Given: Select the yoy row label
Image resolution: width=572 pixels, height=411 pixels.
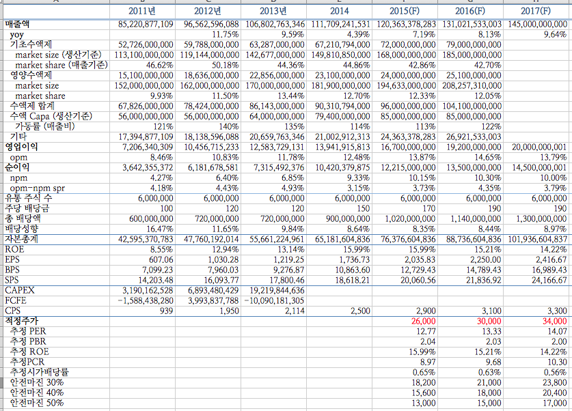Looking at the screenshot, I should tap(17, 35).
